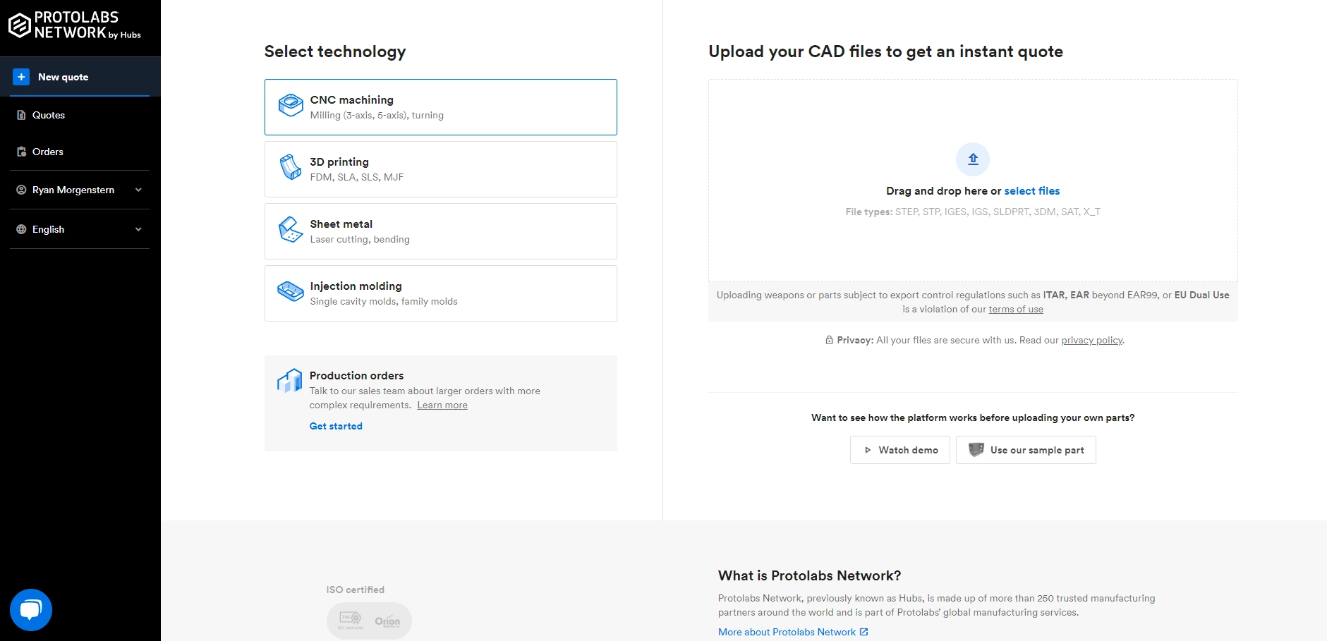The height and width of the screenshot is (641, 1327).
Task: Click the Watch demo button
Action: (900, 450)
